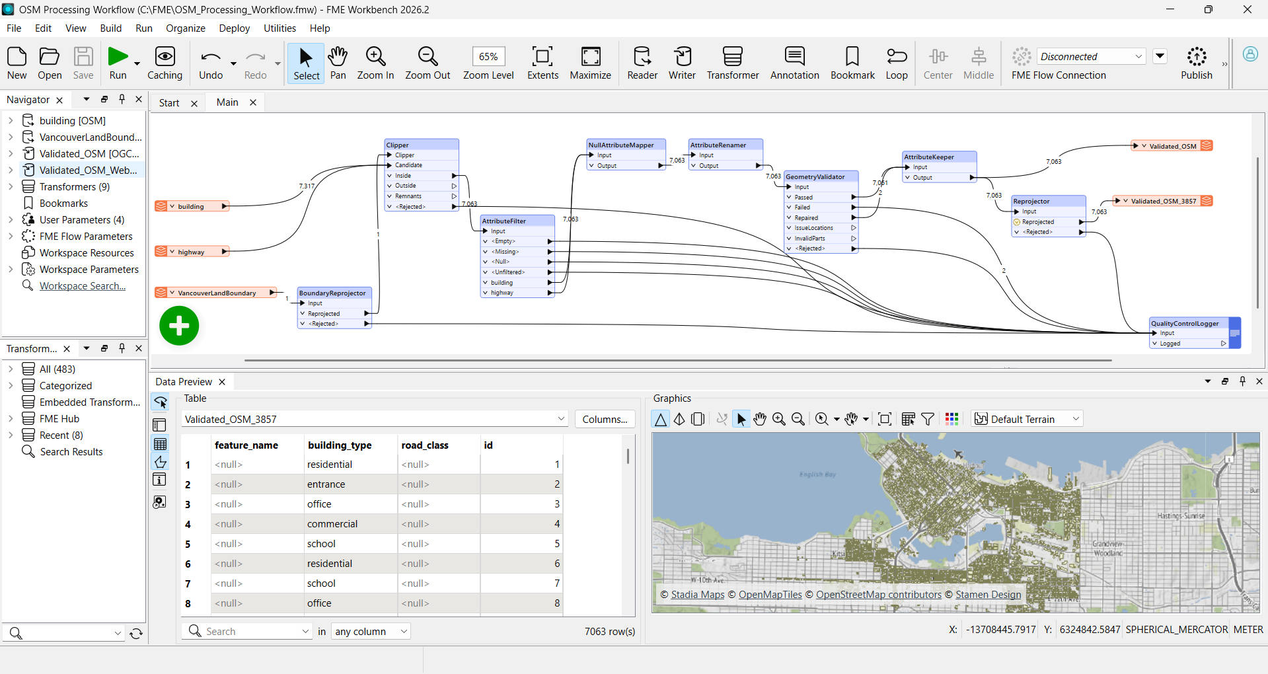
Task: Toggle automatic display eye-cursor button in Data Preview
Action: tap(160, 402)
